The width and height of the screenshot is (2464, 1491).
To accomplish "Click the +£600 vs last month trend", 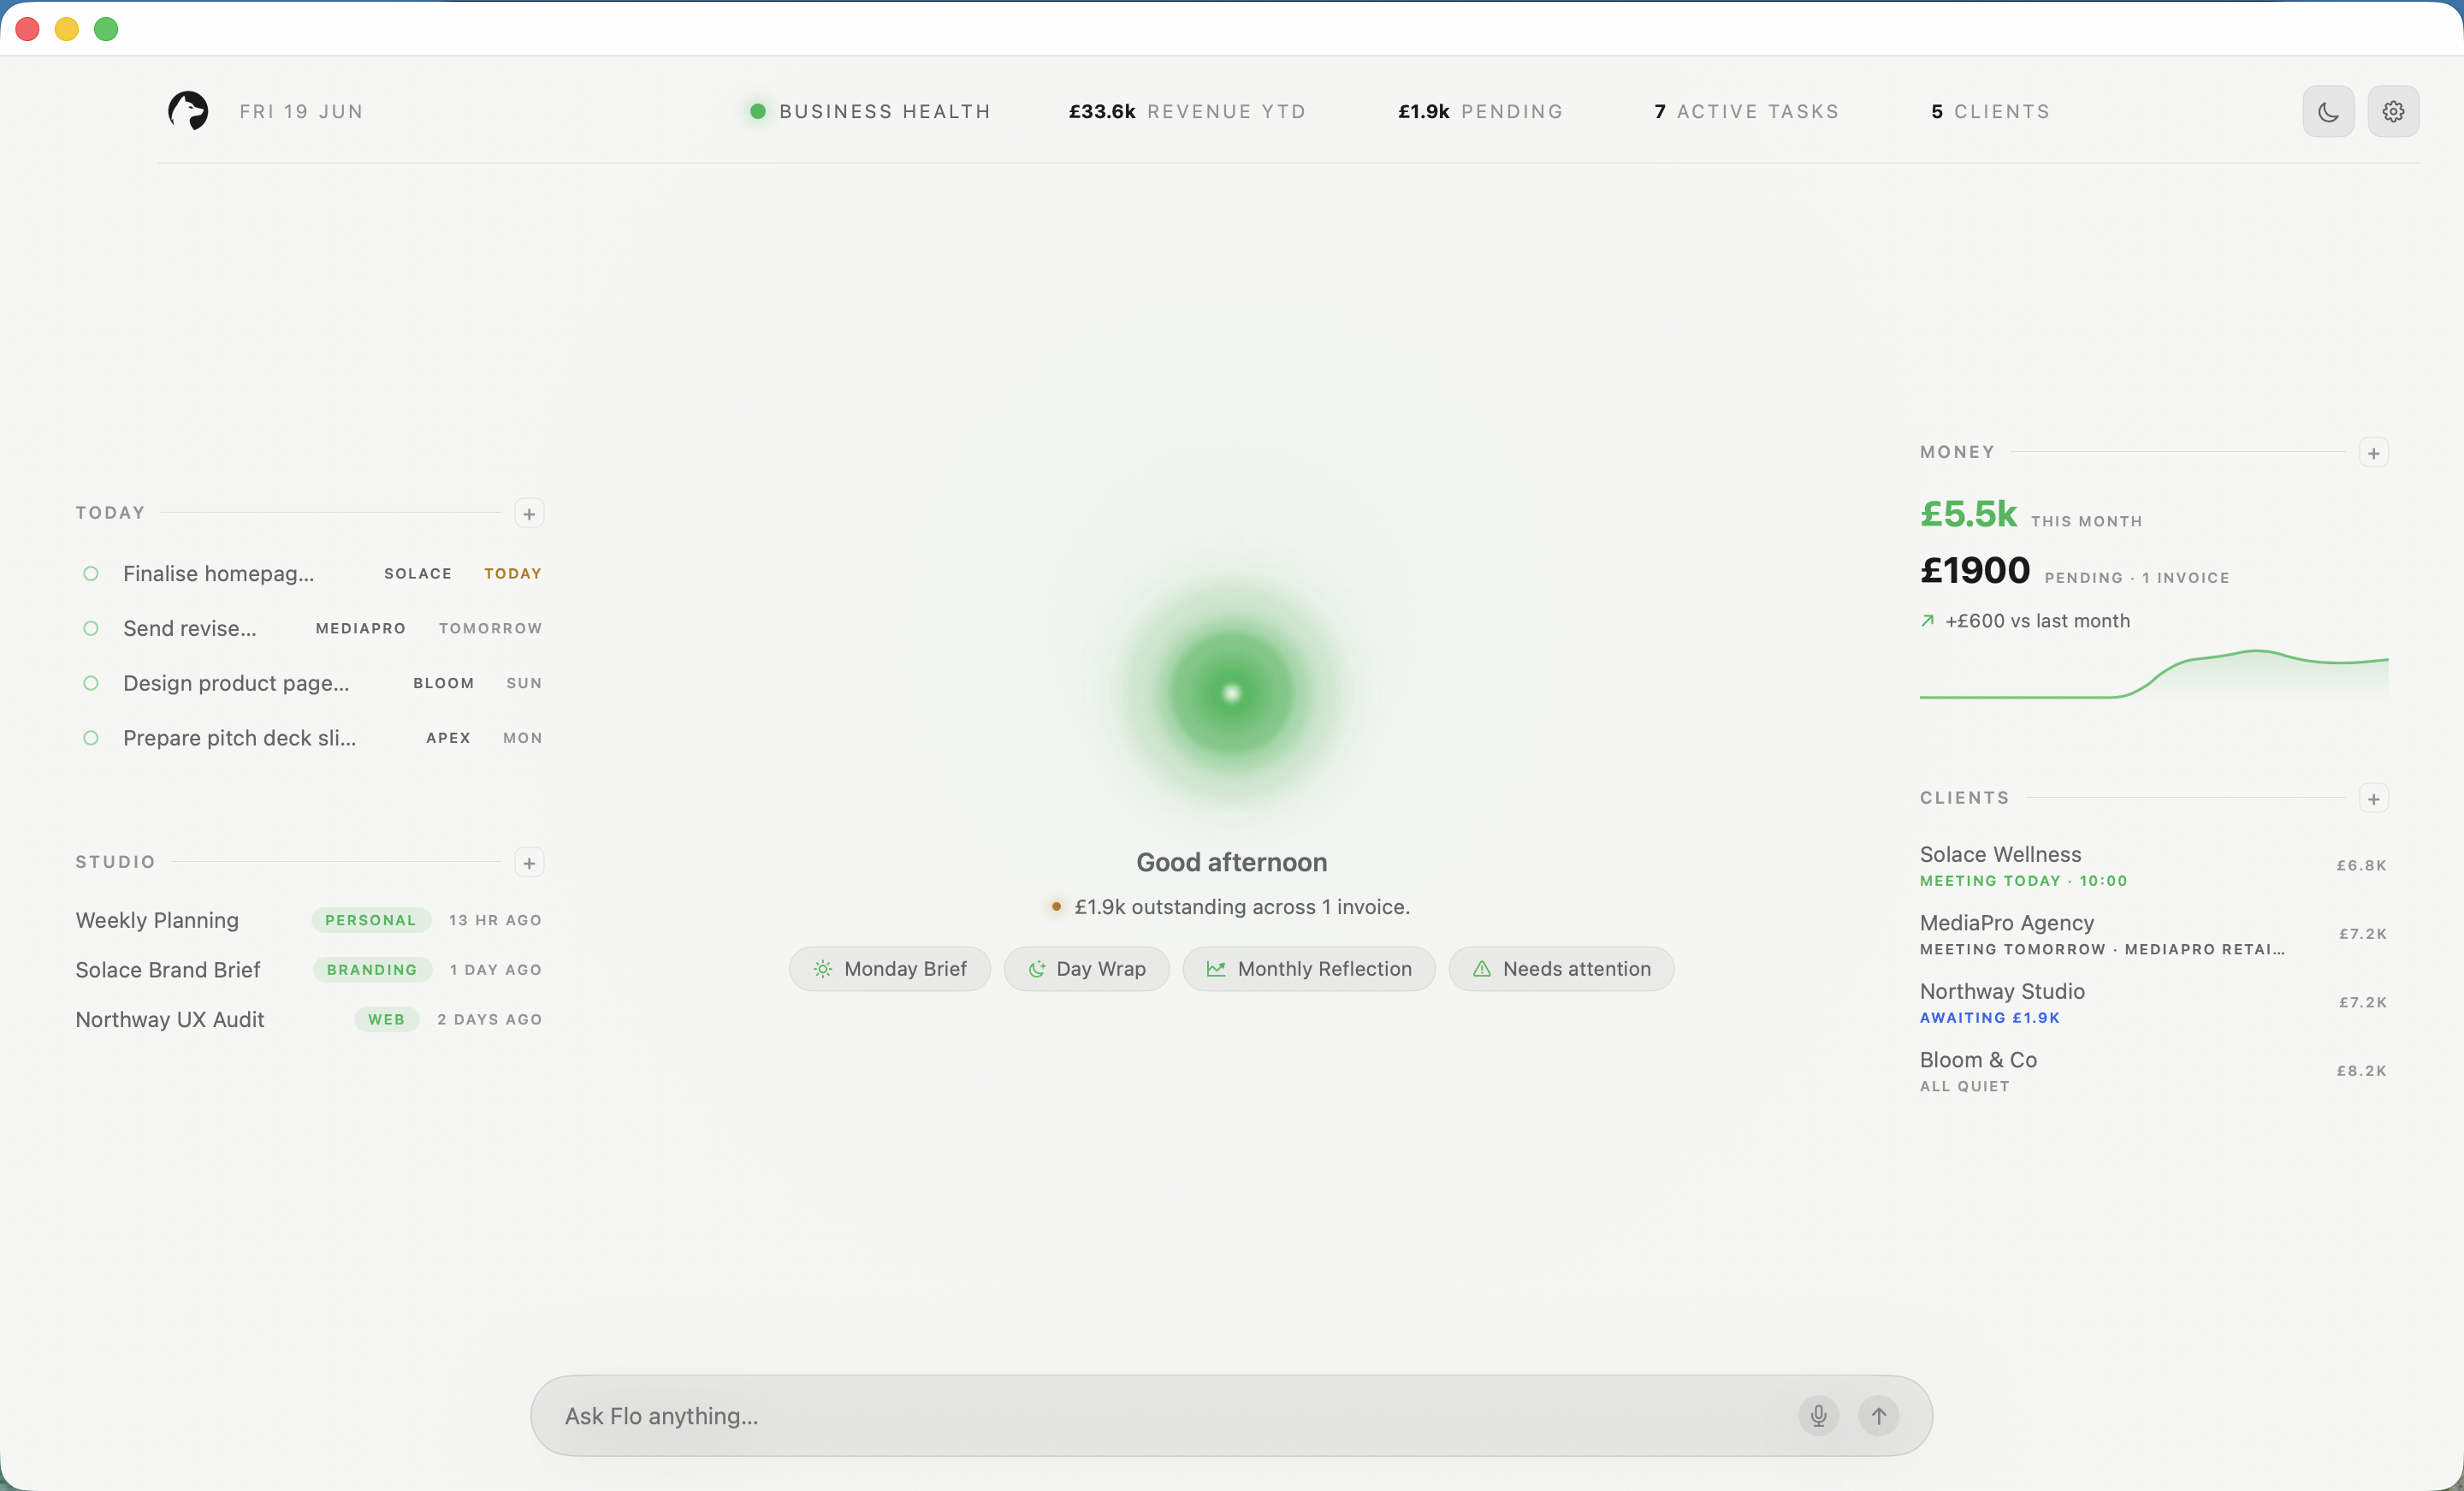I will coord(2025,621).
